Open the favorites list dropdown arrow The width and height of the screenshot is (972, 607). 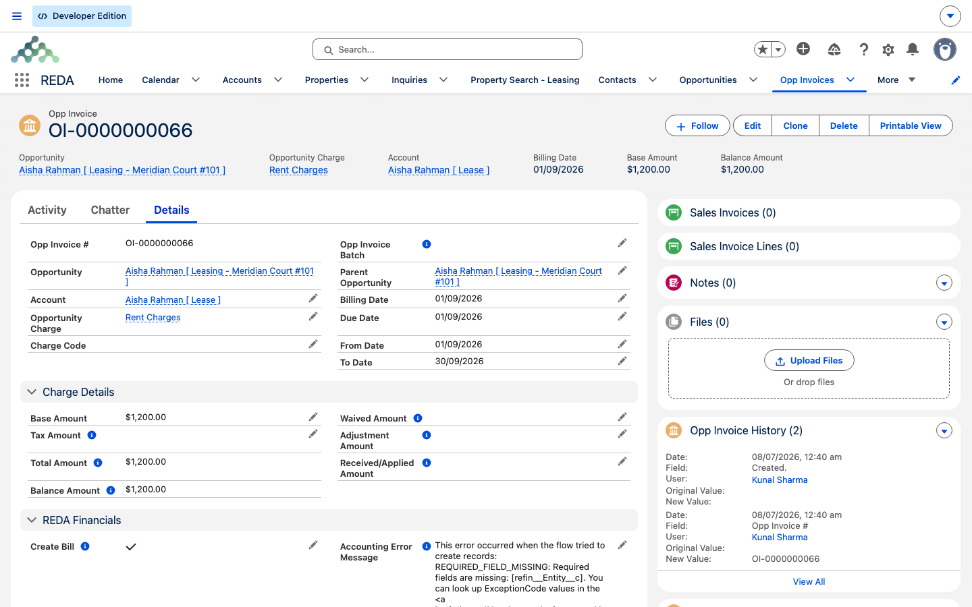click(x=778, y=49)
